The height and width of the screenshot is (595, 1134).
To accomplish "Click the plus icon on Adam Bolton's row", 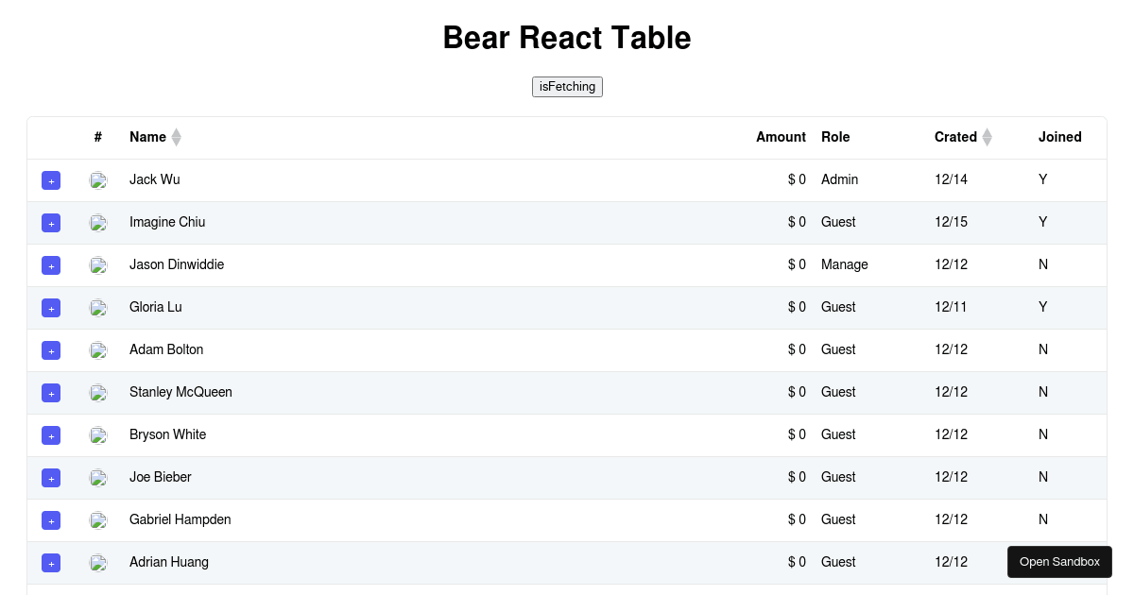I will [x=51, y=350].
